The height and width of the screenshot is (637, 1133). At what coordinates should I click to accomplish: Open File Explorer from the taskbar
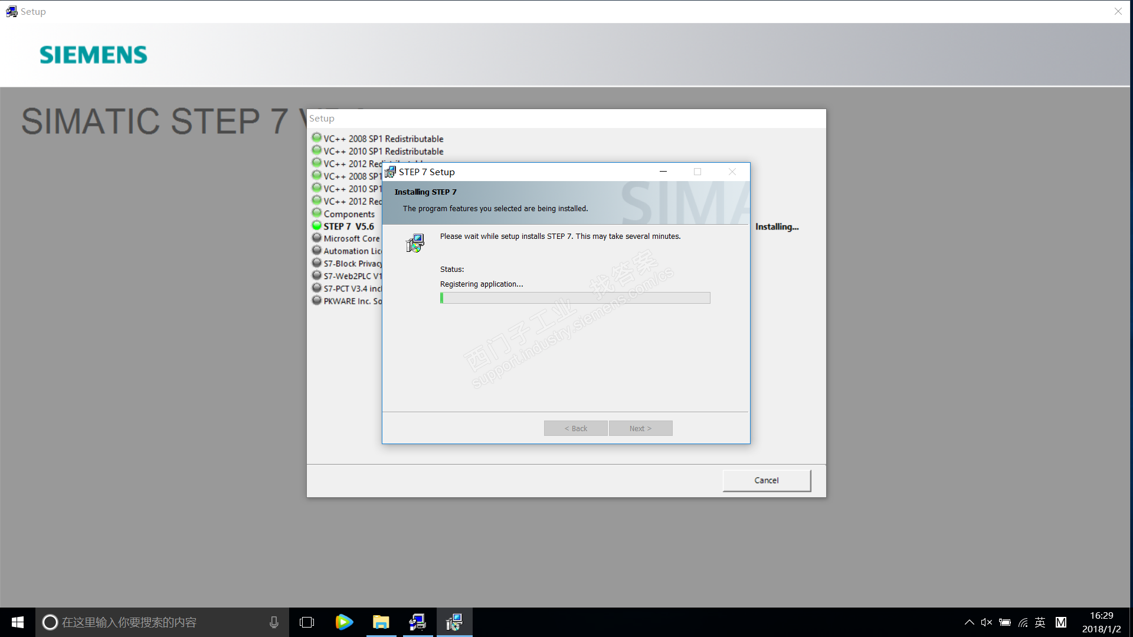click(x=381, y=622)
